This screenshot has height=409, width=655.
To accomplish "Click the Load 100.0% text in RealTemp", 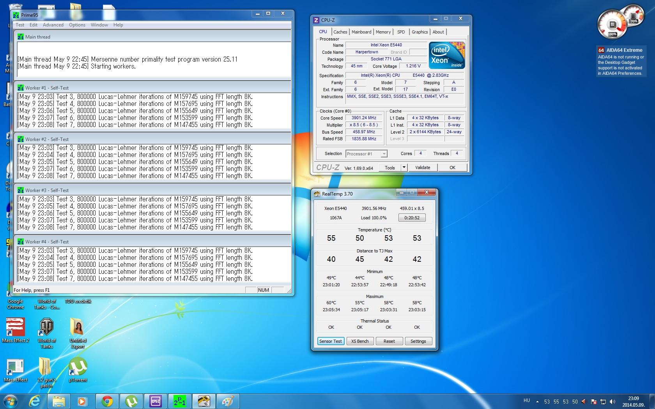I will coord(374,218).
